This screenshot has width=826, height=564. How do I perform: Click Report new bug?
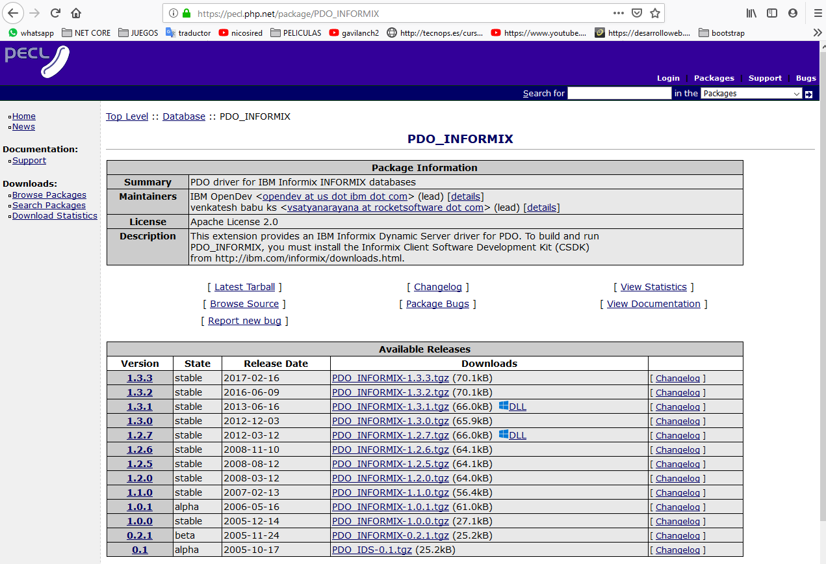tap(244, 321)
